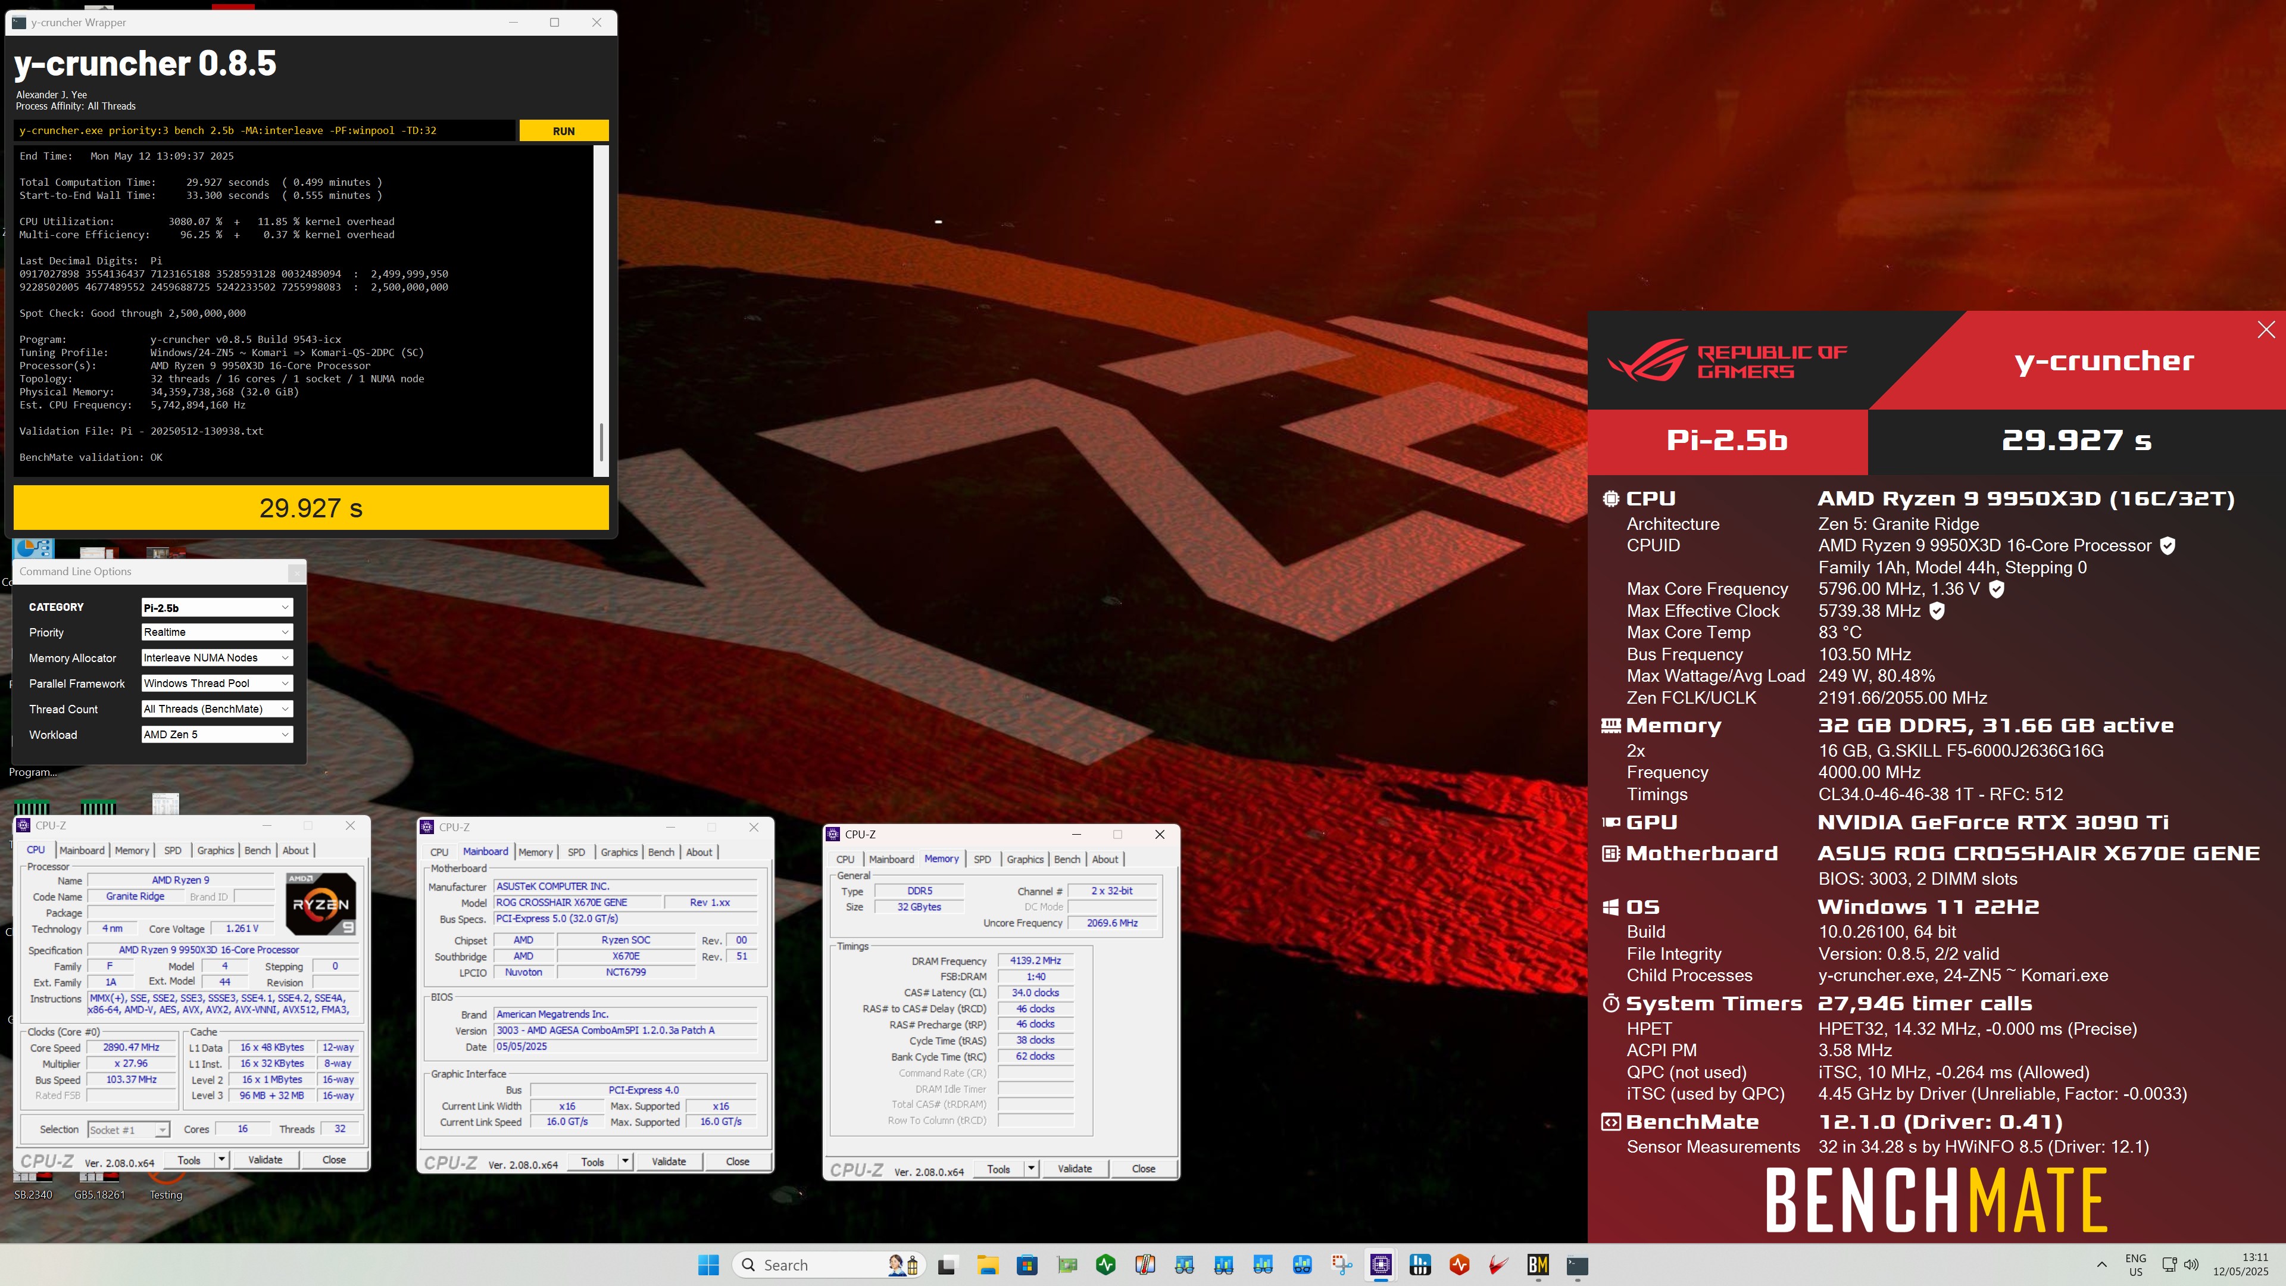Screen dimensions: 2286x1286
Task: Expand the Parallel Framework dropdown
Action: point(217,683)
